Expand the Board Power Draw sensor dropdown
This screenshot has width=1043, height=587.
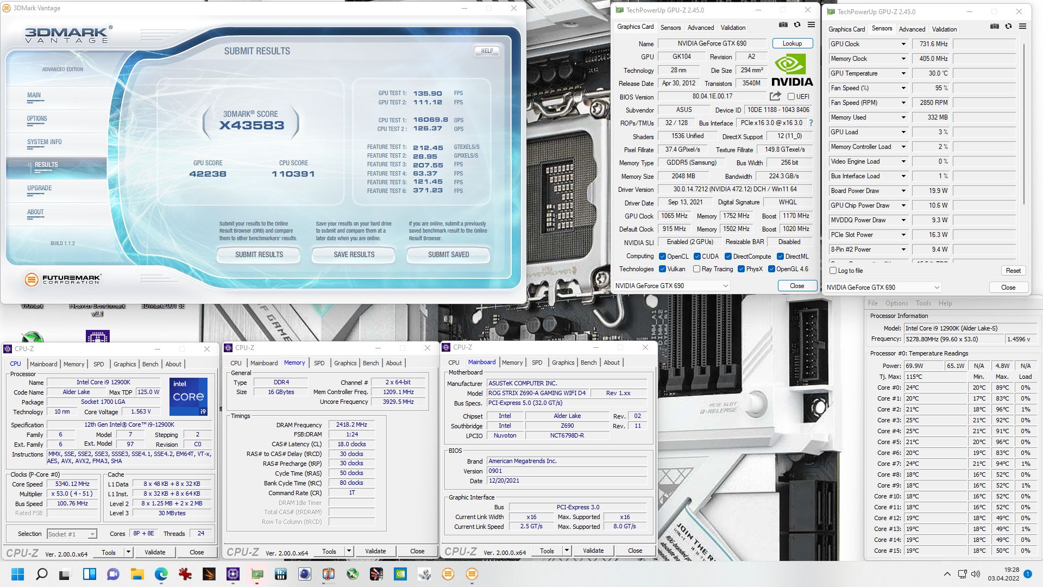coord(903,191)
